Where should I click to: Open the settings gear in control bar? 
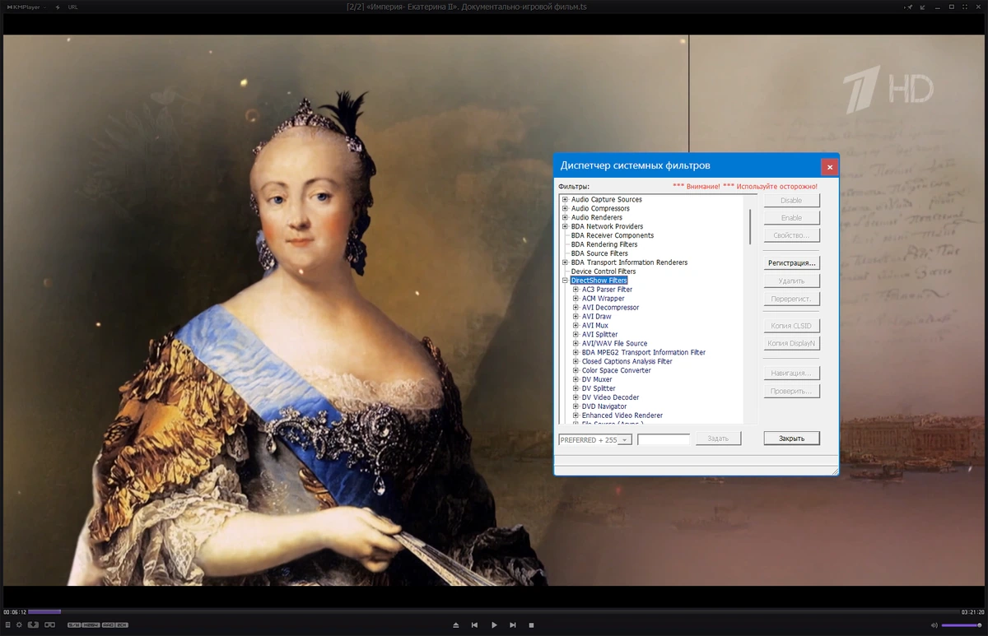point(19,625)
